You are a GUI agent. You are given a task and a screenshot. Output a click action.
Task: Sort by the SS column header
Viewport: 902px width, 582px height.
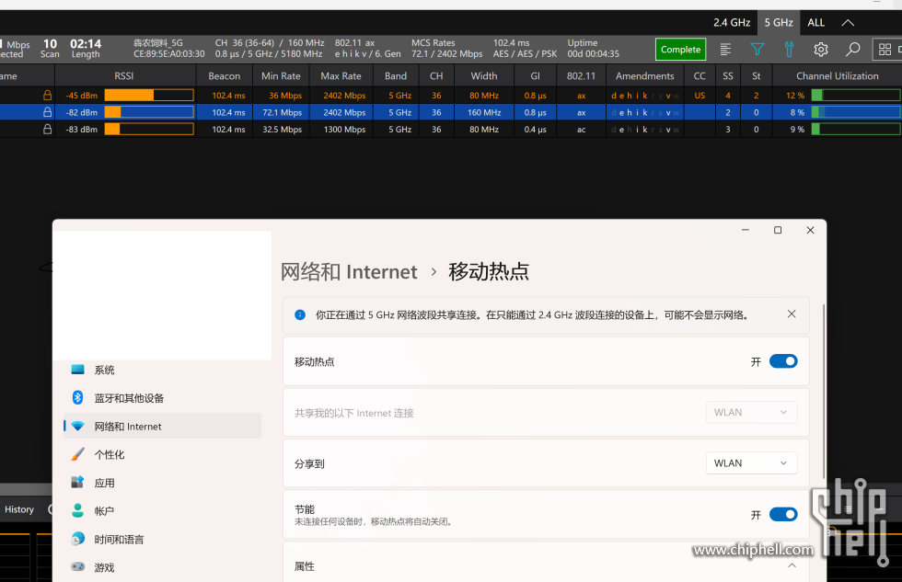(728, 75)
